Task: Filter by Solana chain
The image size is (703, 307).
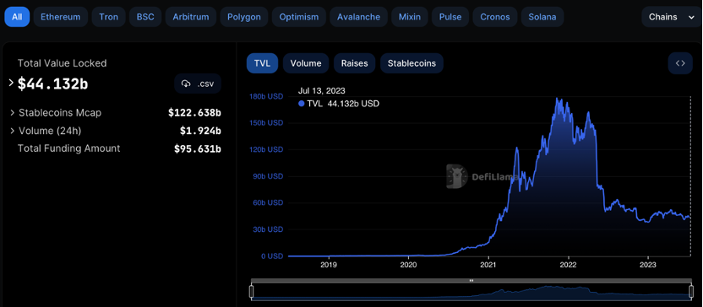Action: (x=542, y=17)
